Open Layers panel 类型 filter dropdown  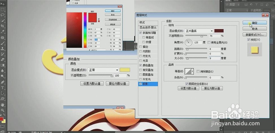pos(233,5)
